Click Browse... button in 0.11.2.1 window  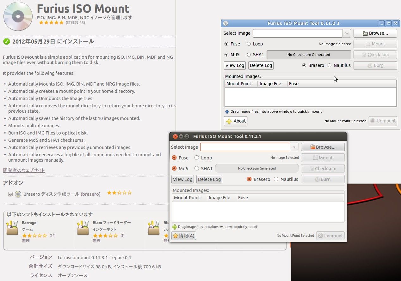(375, 33)
